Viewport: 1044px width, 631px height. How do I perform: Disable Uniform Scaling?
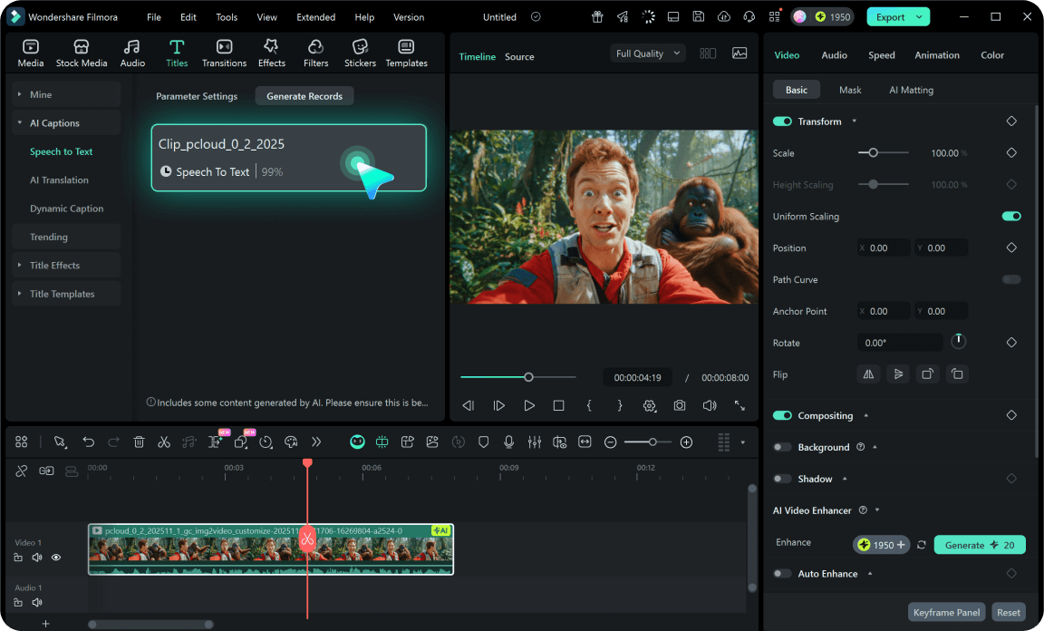click(1011, 216)
